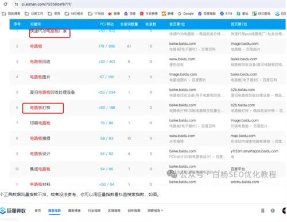Image resolution: width=287 pixels, height=222 pixels.
Task: Switch to the 算数榜单 tab
Action: 74,210
